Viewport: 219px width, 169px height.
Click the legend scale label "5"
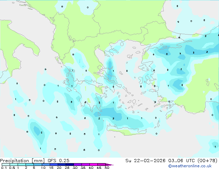pos(34,168)
